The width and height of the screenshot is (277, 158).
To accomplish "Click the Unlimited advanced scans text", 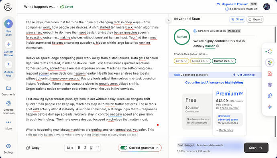I will pos(228,118).
